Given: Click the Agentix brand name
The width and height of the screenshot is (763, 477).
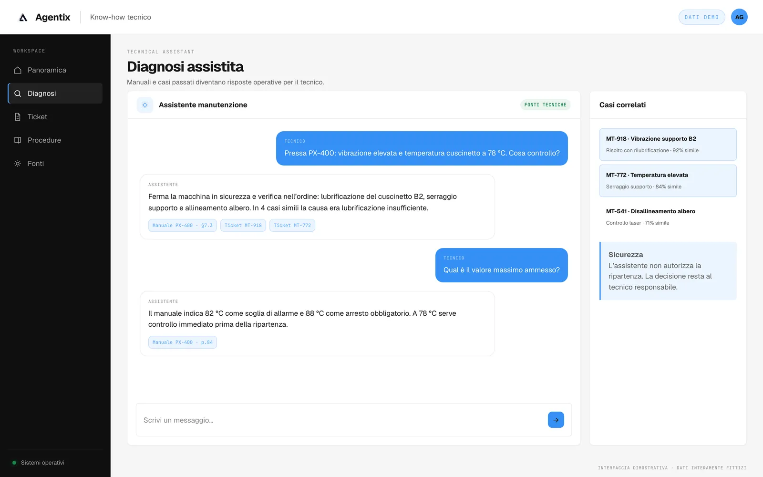Looking at the screenshot, I should (52, 17).
